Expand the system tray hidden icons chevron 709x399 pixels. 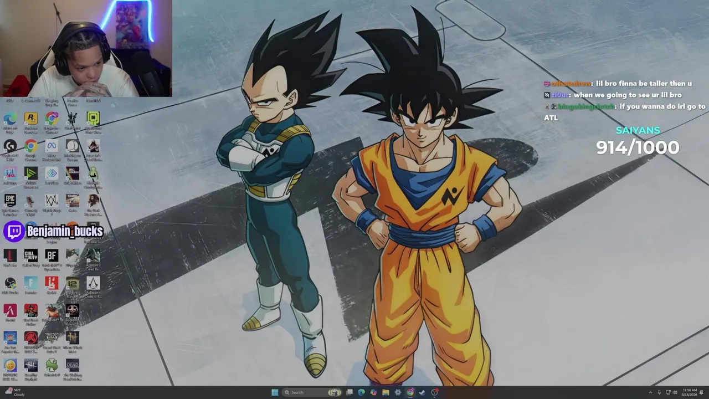pyautogui.click(x=650, y=392)
